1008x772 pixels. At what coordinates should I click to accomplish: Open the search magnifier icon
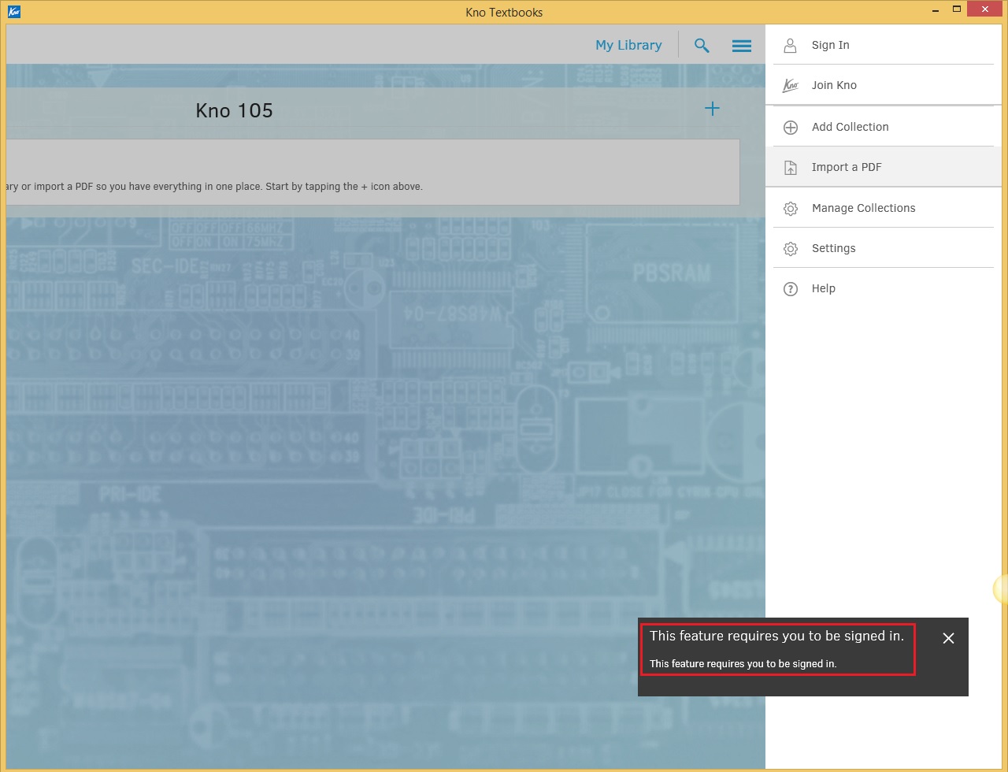click(702, 46)
